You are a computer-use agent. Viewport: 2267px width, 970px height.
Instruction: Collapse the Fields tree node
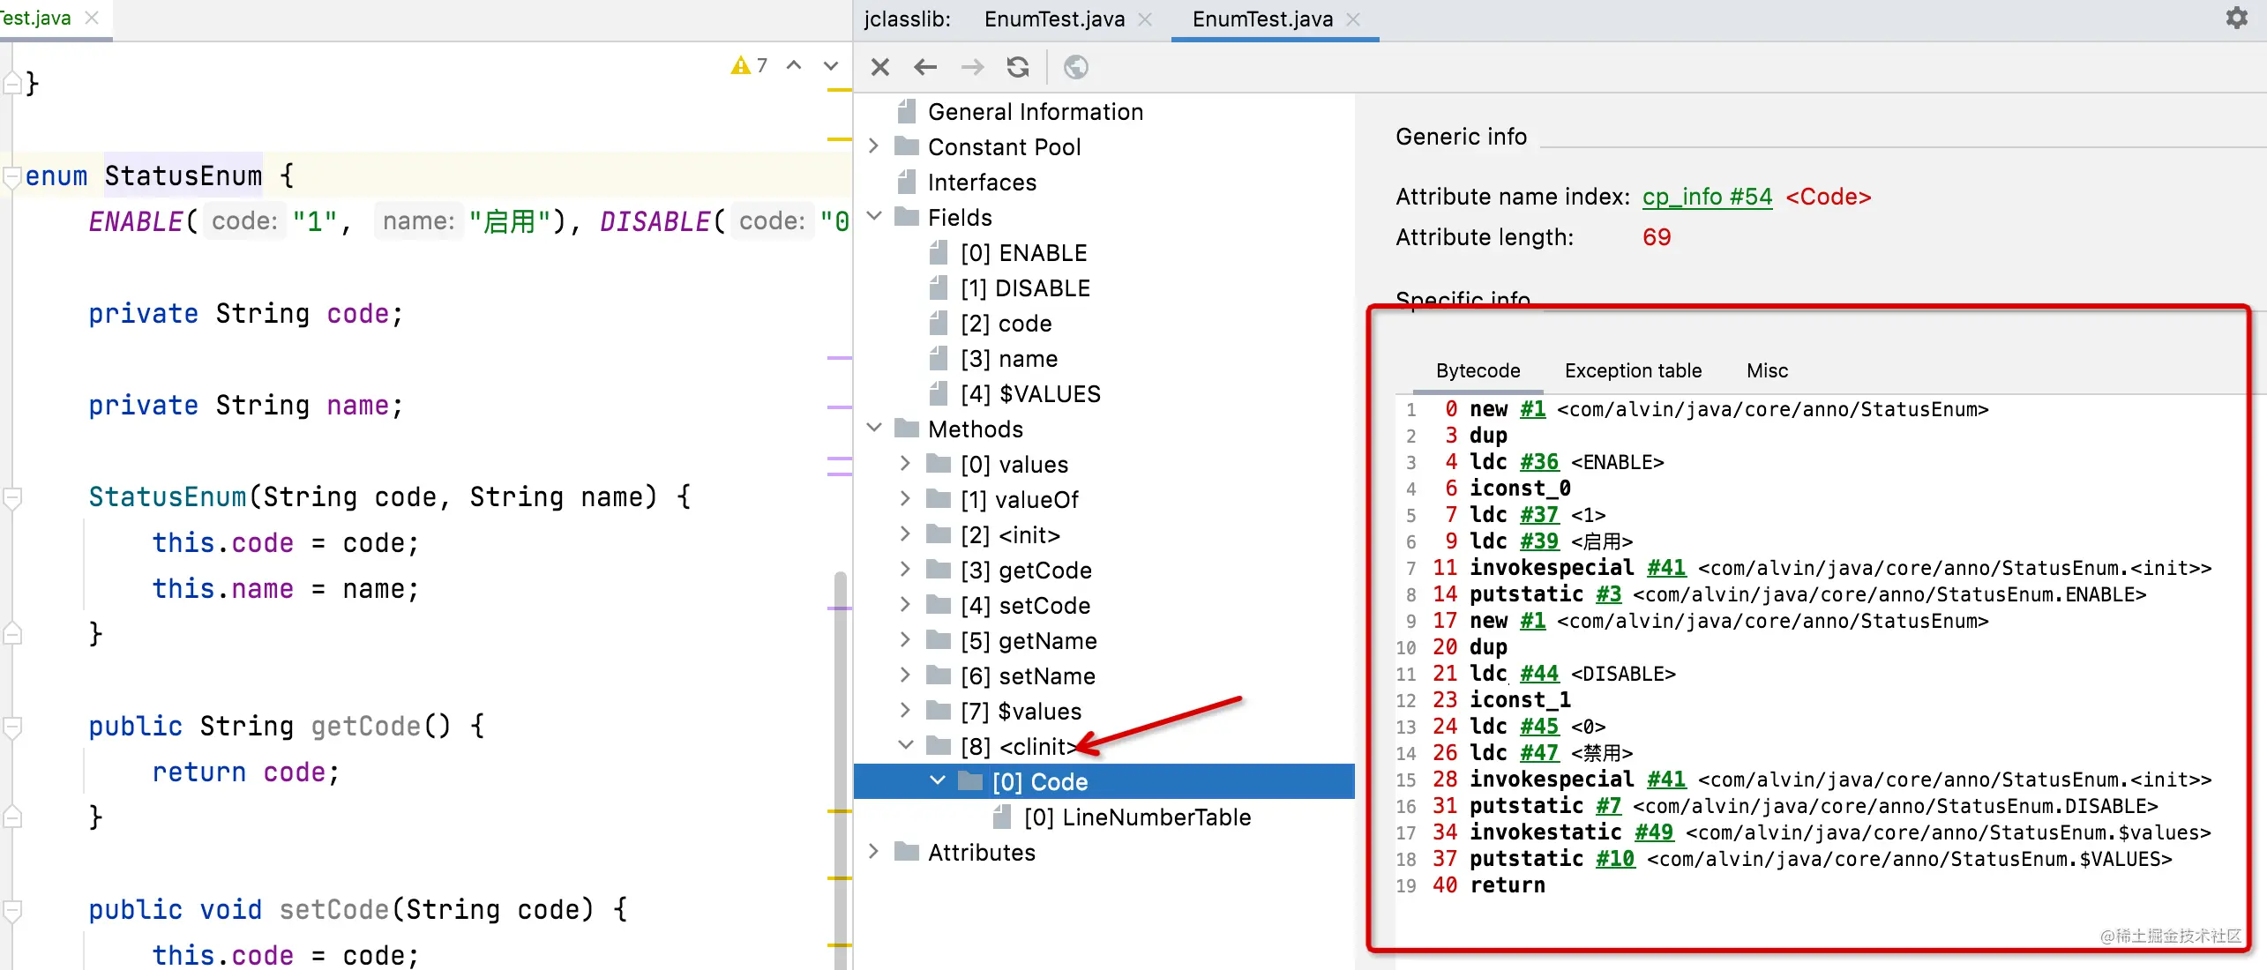[874, 217]
